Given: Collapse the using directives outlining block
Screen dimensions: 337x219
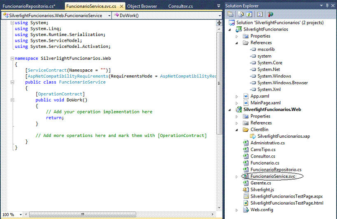Looking at the screenshot, I should coord(12,23).
